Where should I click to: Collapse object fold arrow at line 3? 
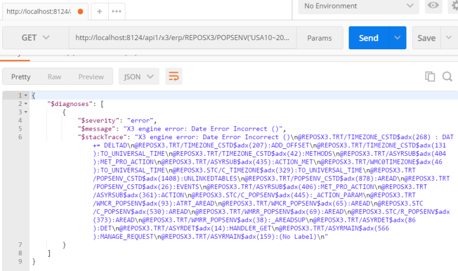point(26,112)
